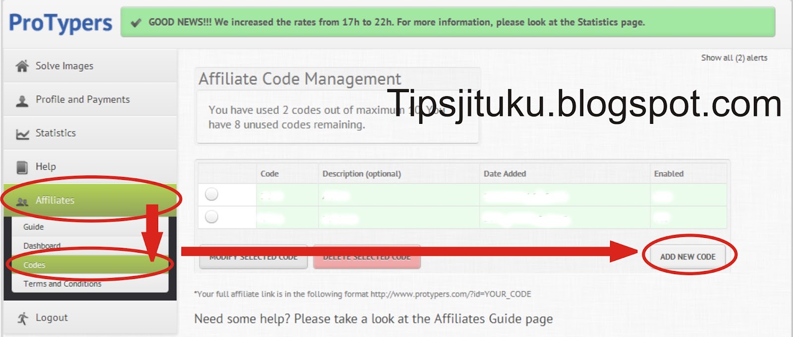
Task: Click the person icon beside Profile and Payments
Action: click(x=22, y=101)
